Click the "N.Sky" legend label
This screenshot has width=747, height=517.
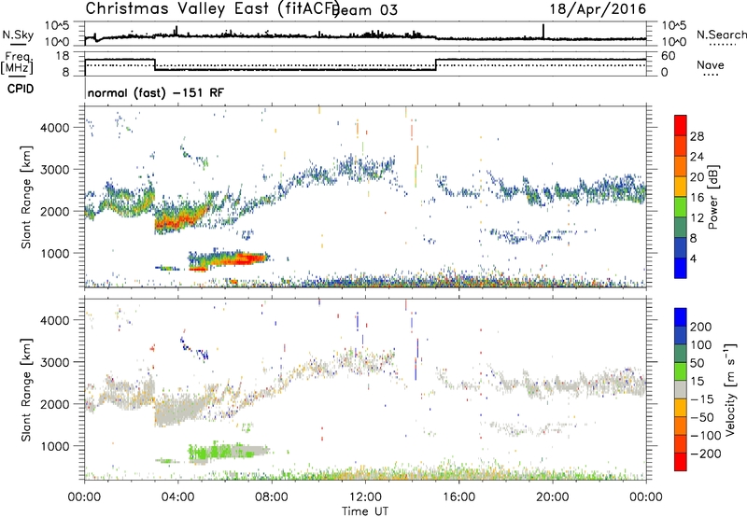pyautogui.click(x=18, y=35)
